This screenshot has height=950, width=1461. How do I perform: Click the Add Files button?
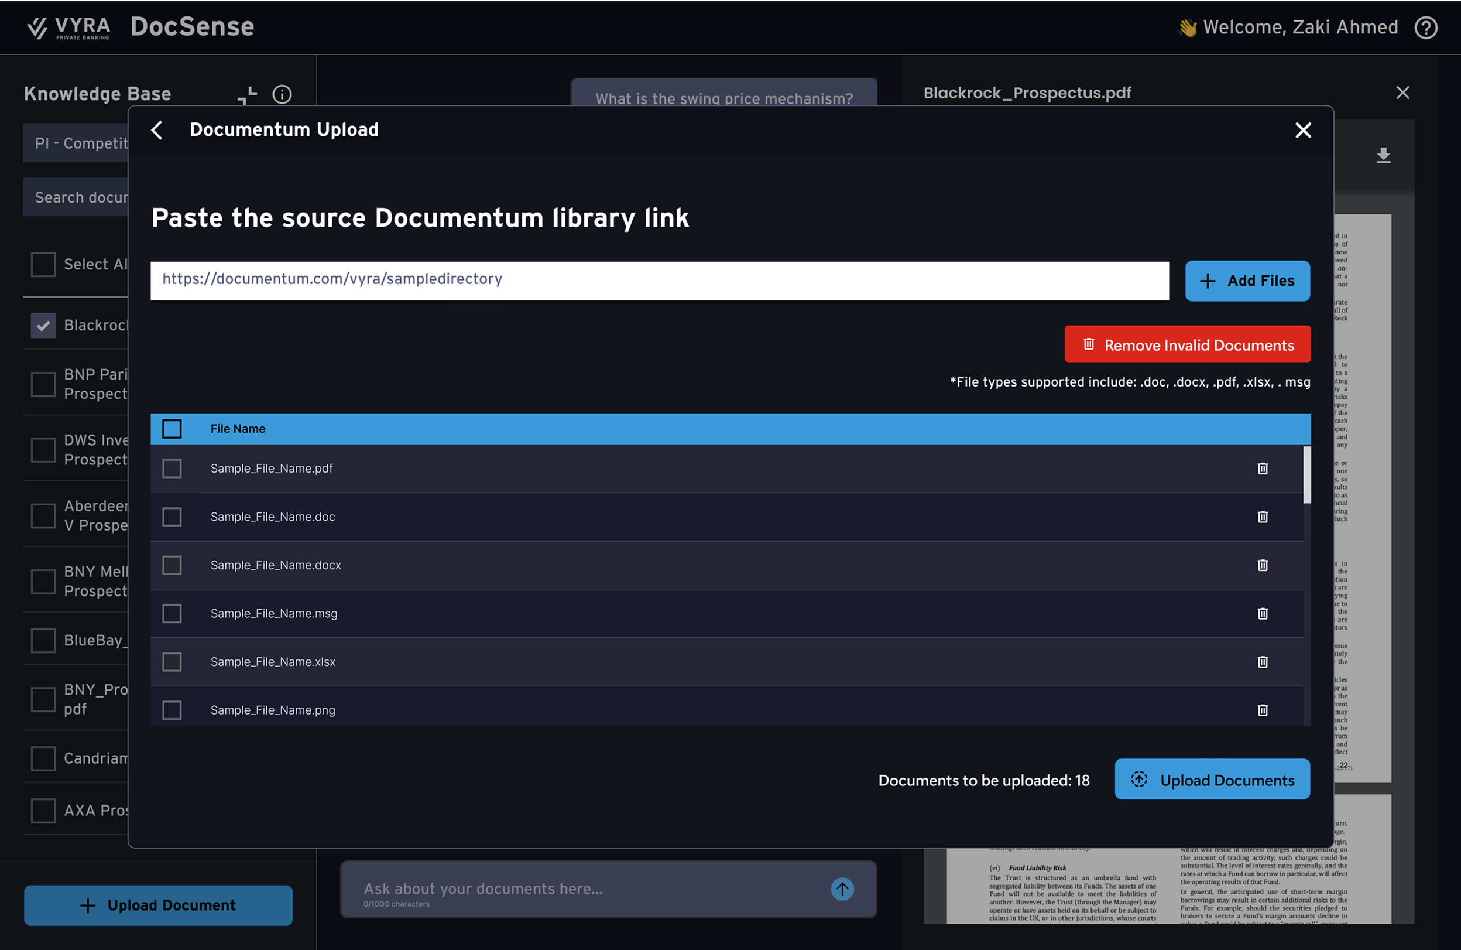click(x=1247, y=281)
